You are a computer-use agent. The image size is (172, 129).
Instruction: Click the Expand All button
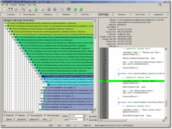pos(21,119)
